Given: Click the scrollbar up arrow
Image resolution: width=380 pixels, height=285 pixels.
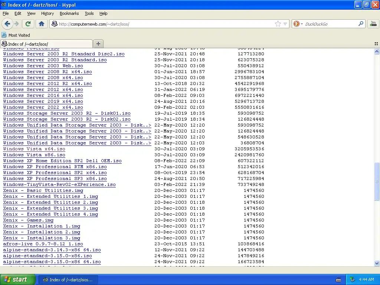Looking at the screenshot, I should [x=377, y=51].
